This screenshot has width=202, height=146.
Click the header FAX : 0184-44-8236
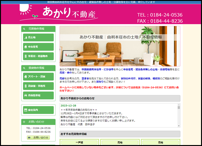point(160,21)
